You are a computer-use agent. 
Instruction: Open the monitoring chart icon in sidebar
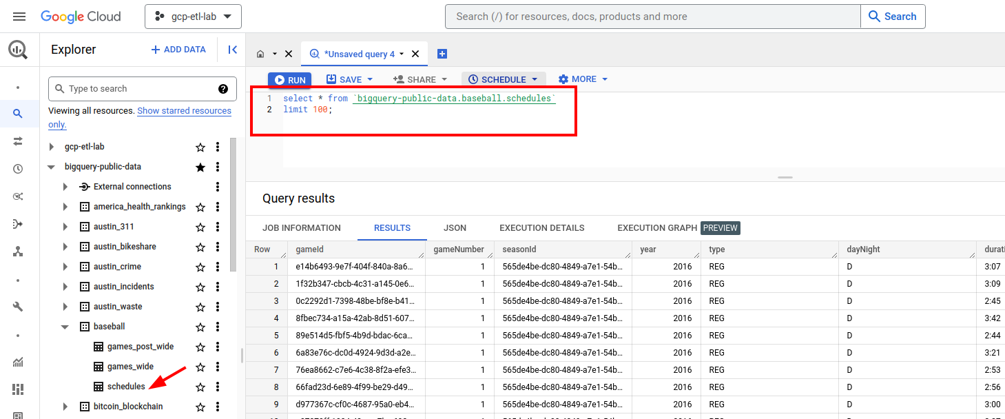click(x=18, y=362)
